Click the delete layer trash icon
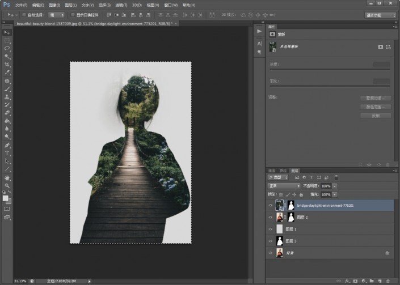 pos(389,280)
